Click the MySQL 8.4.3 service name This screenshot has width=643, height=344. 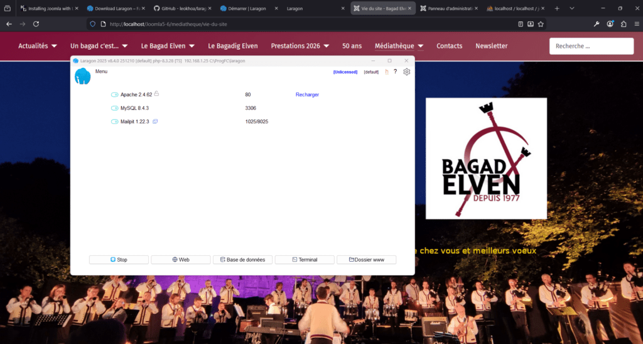click(134, 108)
